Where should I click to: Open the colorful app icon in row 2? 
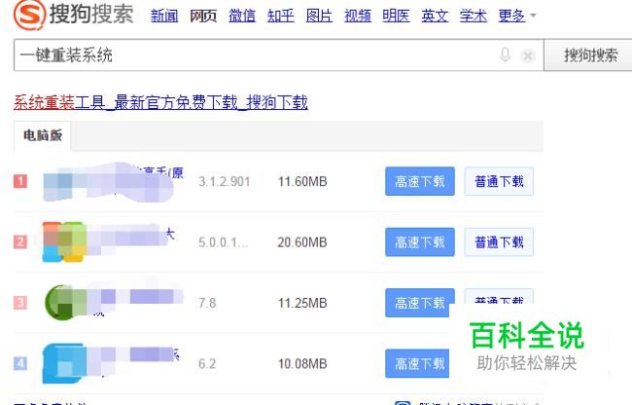(64, 241)
